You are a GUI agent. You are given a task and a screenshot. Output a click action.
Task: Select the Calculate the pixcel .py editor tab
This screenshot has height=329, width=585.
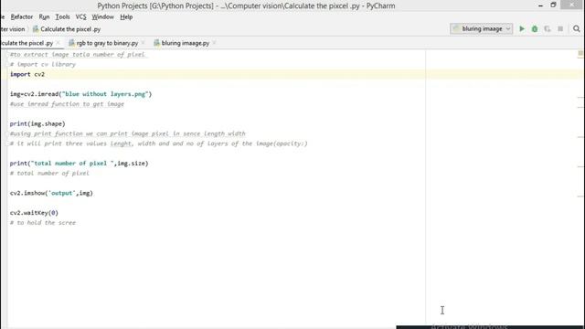27,43
